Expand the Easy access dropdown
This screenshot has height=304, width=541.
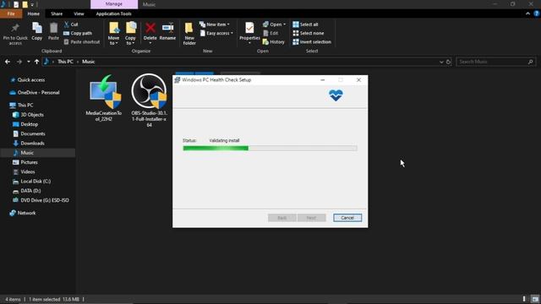(216, 33)
